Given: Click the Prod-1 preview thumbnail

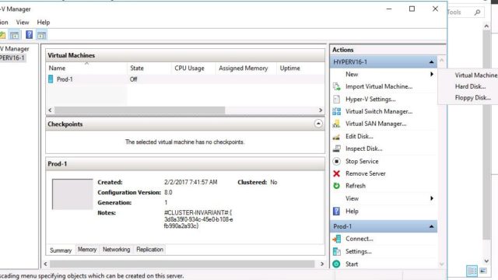Looking at the screenshot, I should click(x=72, y=194).
